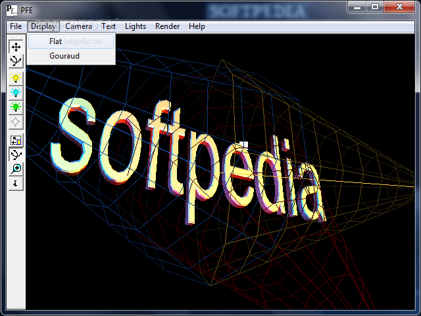Toggle the cyan light bulb

[x=16, y=93]
